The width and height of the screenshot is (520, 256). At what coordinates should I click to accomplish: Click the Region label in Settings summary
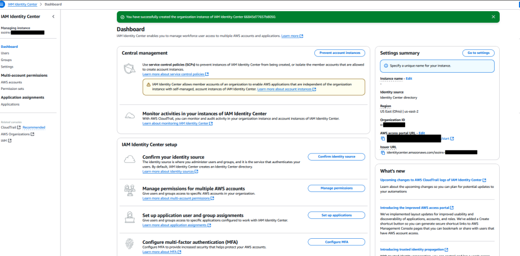[x=385, y=106]
